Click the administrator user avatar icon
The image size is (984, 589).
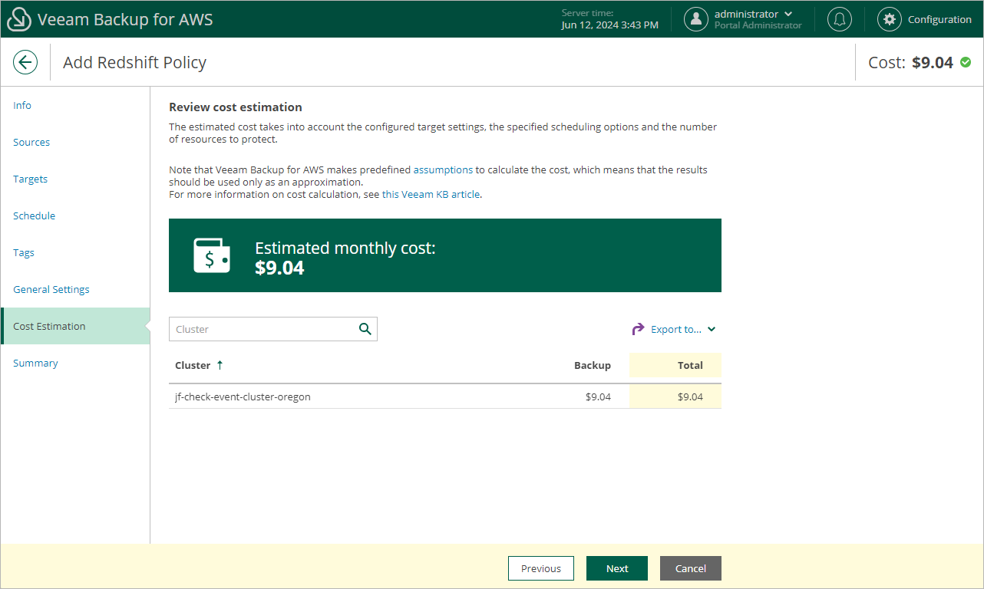696,19
